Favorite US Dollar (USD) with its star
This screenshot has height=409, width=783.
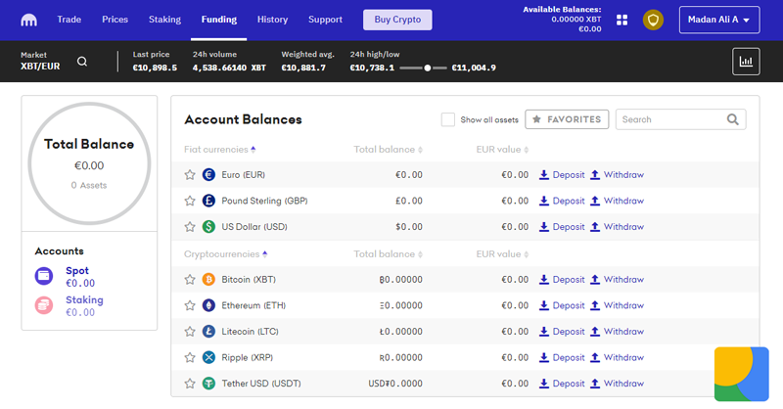click(190, 227)
